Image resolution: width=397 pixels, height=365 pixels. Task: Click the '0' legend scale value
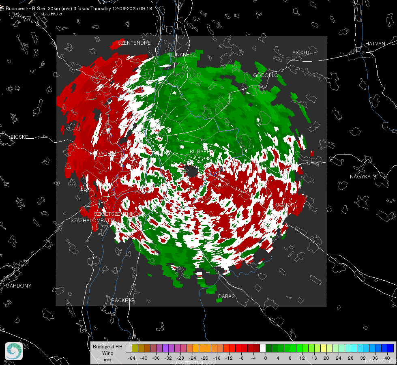tap(266, 358)
